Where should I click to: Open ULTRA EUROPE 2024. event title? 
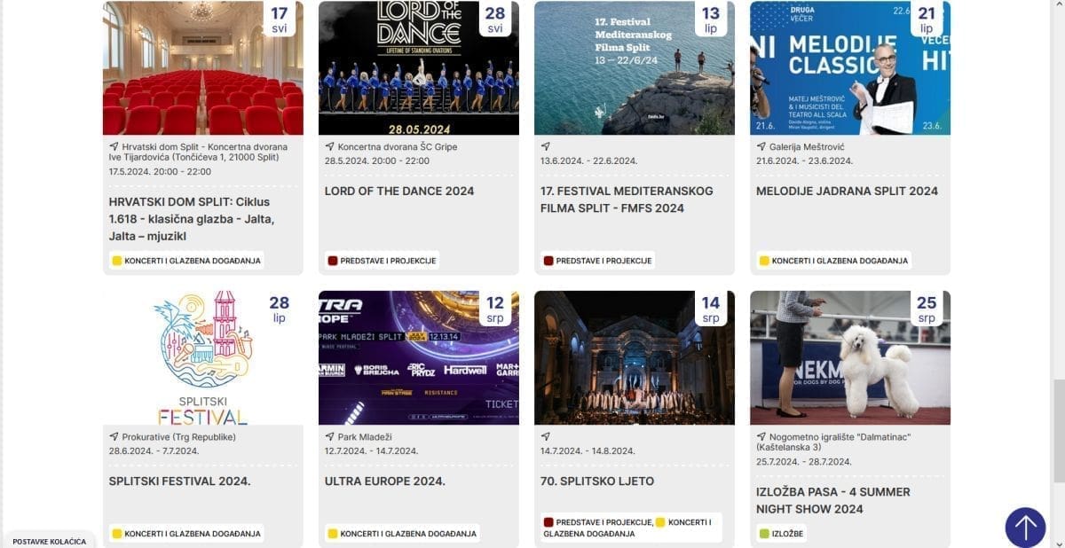[x=384, y=481]
